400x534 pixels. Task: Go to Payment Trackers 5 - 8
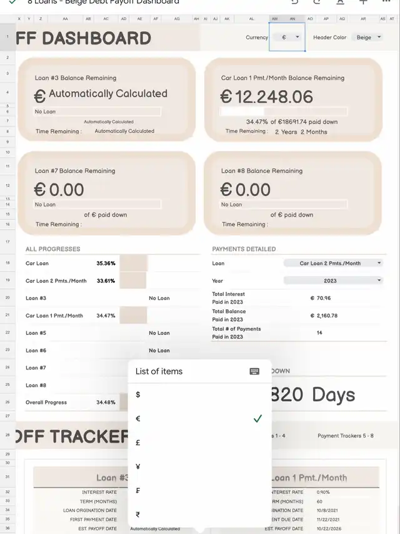[345, 436]
